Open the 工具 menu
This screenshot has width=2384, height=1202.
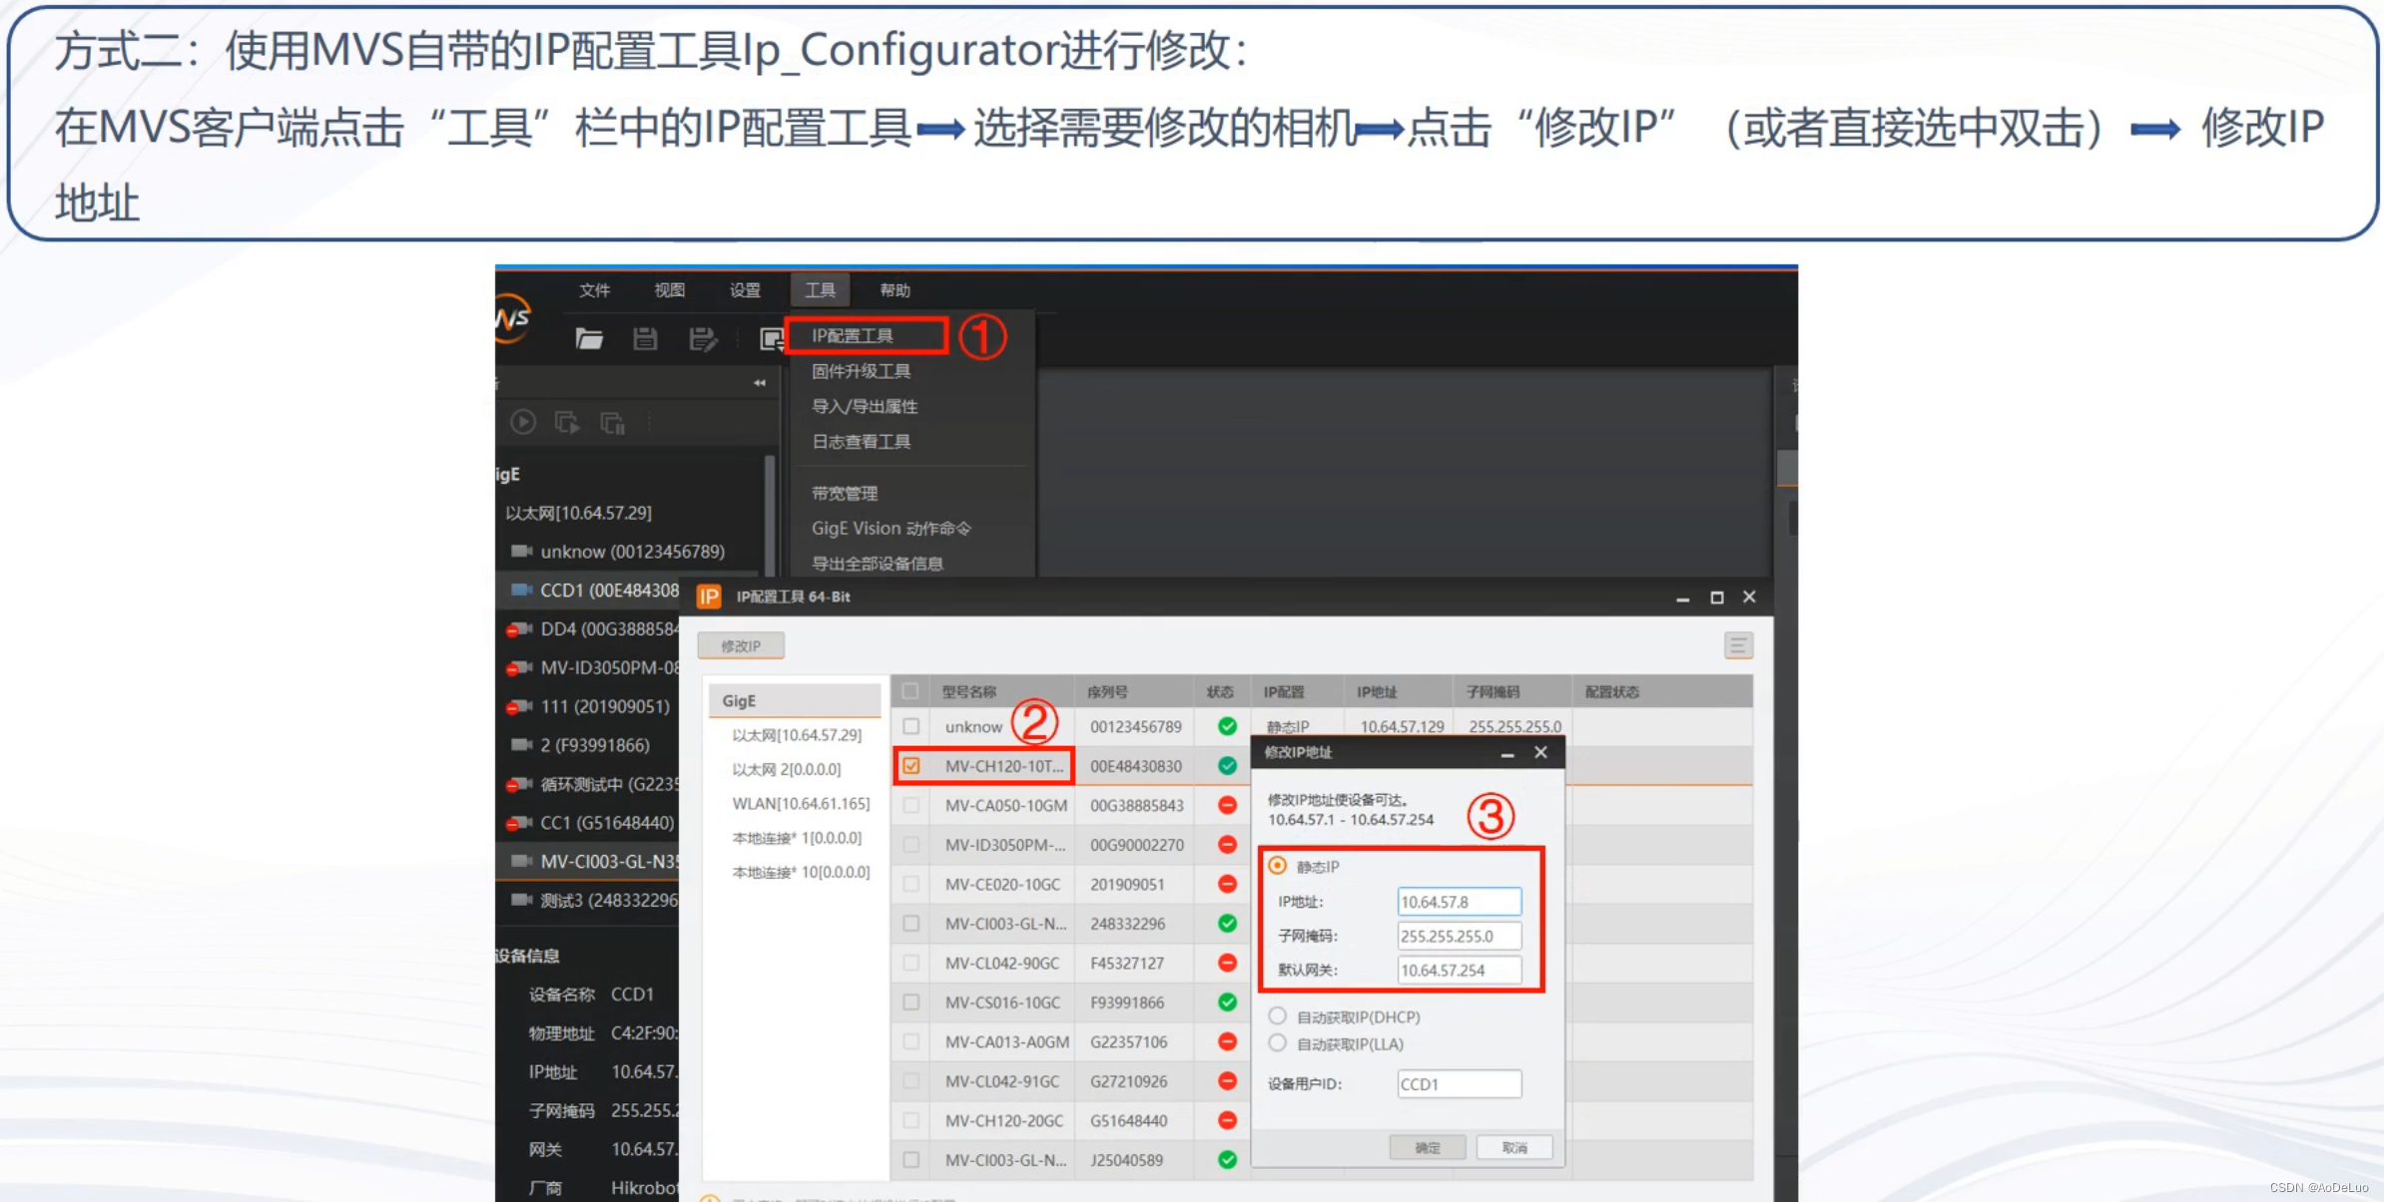(x=821, y=290)
